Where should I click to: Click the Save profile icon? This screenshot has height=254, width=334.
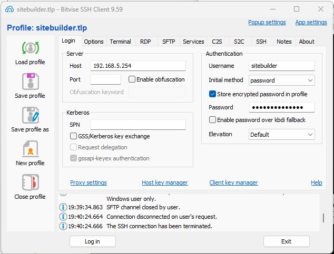click(x=31, y=82)
